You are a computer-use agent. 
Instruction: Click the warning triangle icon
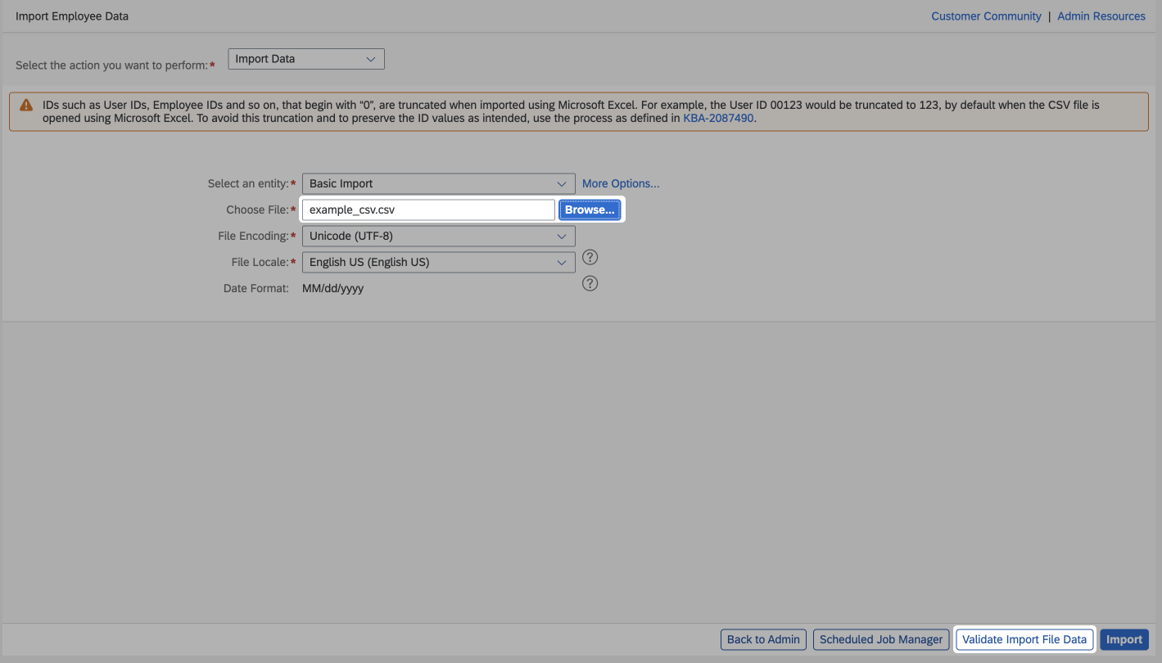(x=26, y=105)
